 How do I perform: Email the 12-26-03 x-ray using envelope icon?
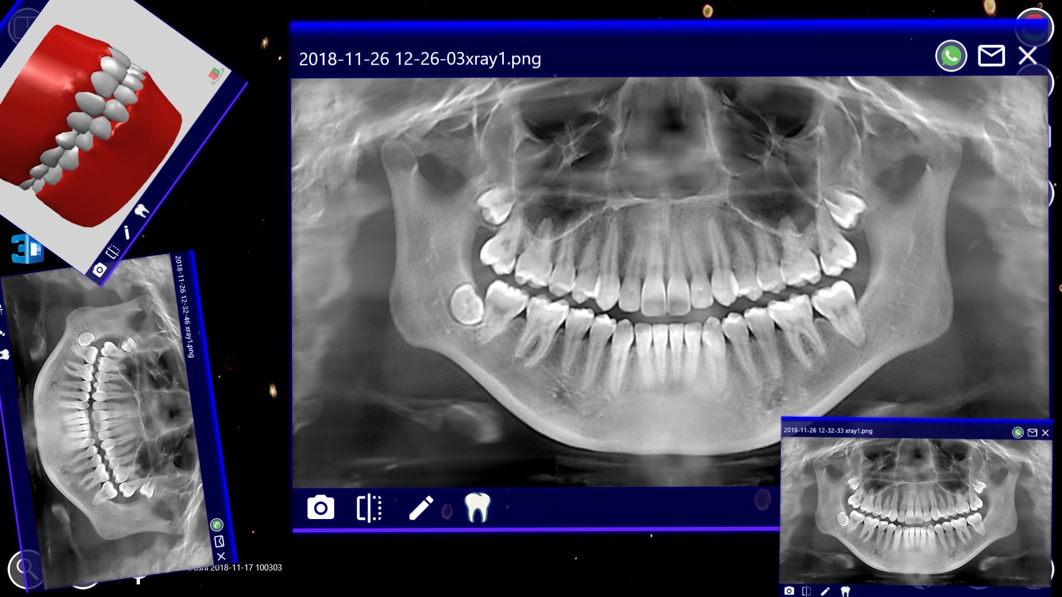pyautogui.click(x=991, y=56)
